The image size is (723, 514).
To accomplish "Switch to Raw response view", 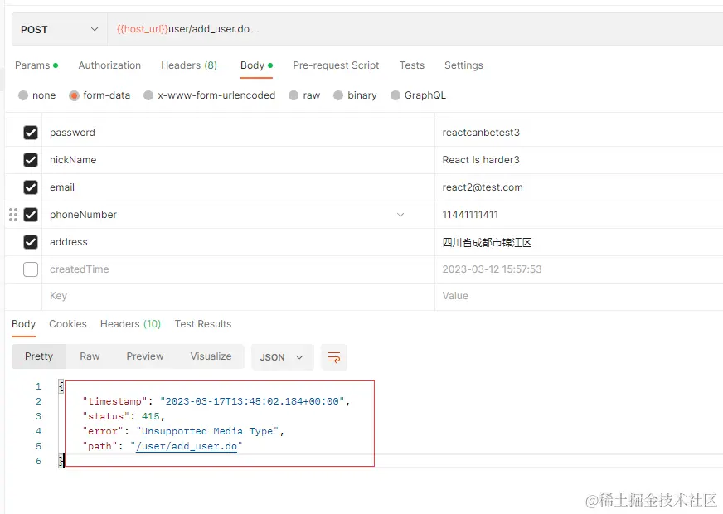I will pyautogui.click(x=90, y=356).
